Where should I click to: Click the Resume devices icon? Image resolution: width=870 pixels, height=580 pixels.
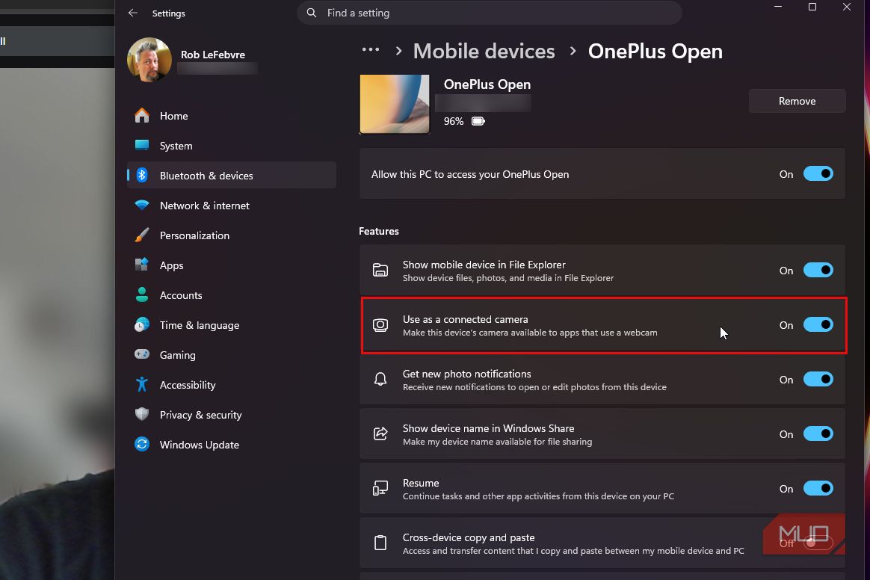point(380,488)
